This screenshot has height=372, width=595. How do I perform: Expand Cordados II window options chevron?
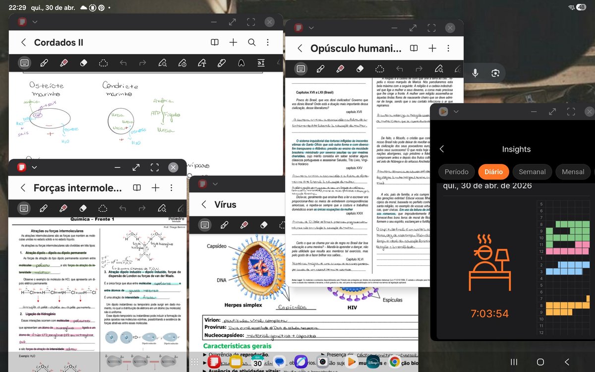[x=35, y=22]
